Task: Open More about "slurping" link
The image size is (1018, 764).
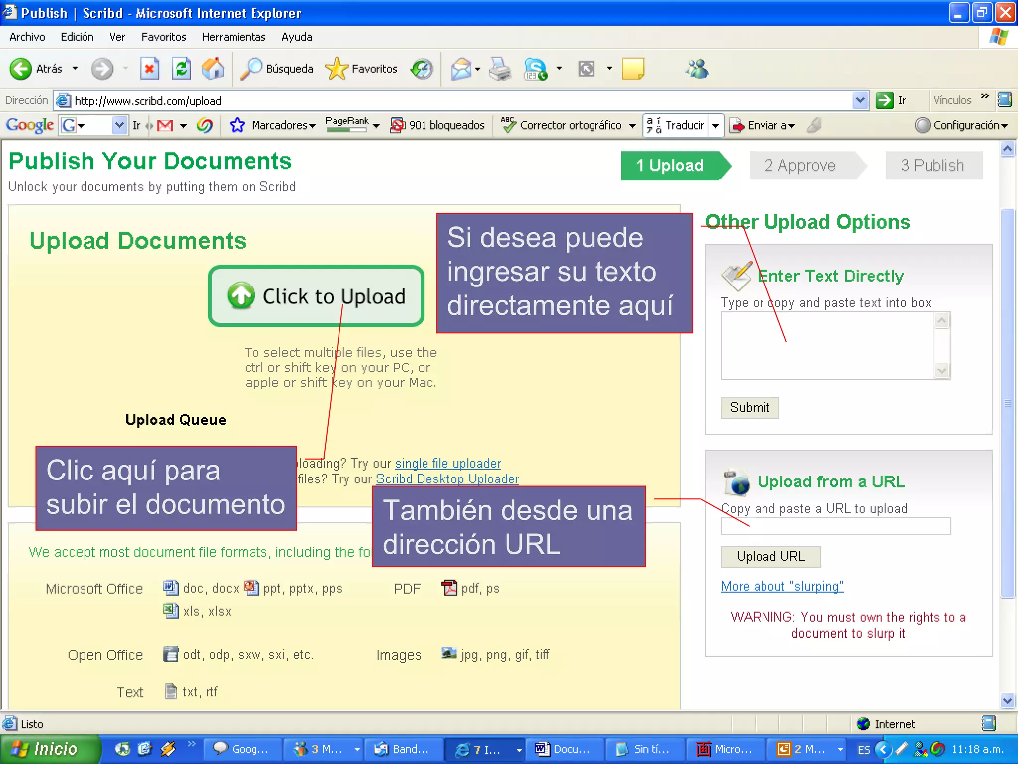Action: 782,586
